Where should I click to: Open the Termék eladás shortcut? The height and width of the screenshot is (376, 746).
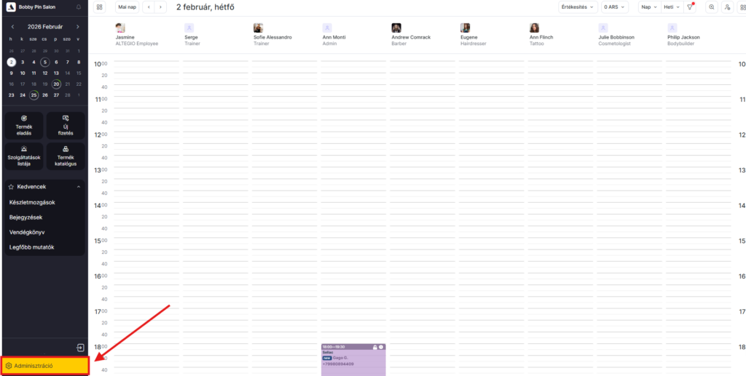pyautogui.click(x=24, y=124)
